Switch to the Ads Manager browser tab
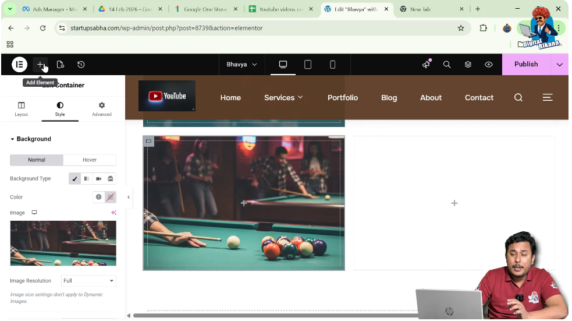Image resolution: width=572 pixels, height=321 pixels. 54,9
